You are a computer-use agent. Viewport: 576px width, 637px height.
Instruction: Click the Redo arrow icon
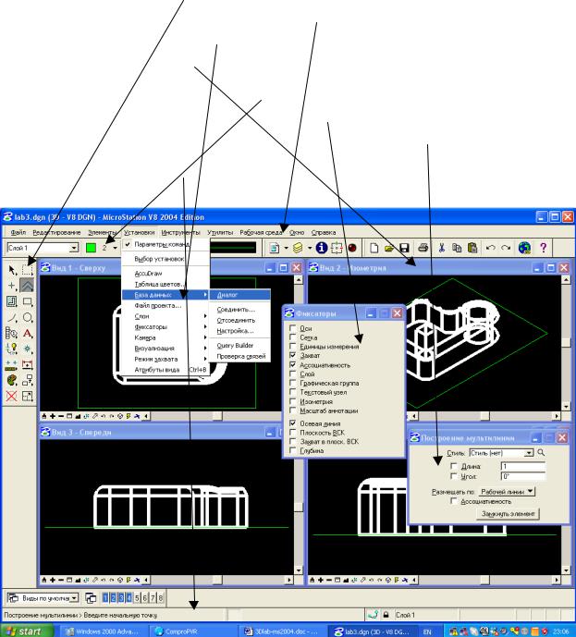(x=506, y=248)
